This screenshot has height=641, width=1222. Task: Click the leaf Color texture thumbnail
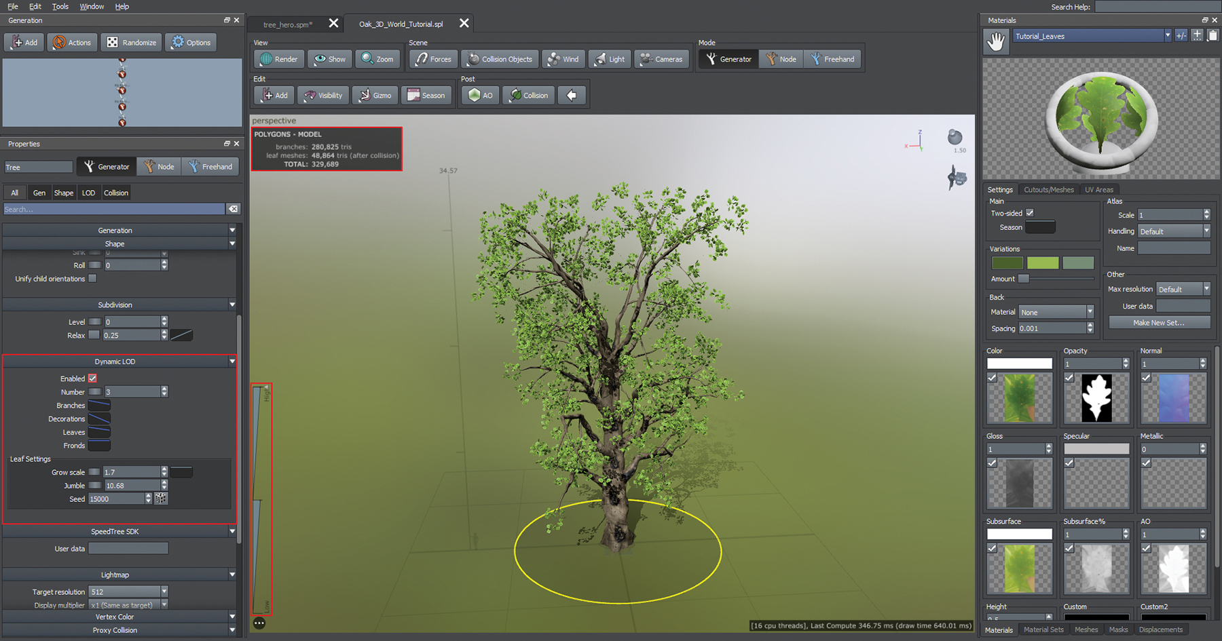click(x=1019, y=398)
